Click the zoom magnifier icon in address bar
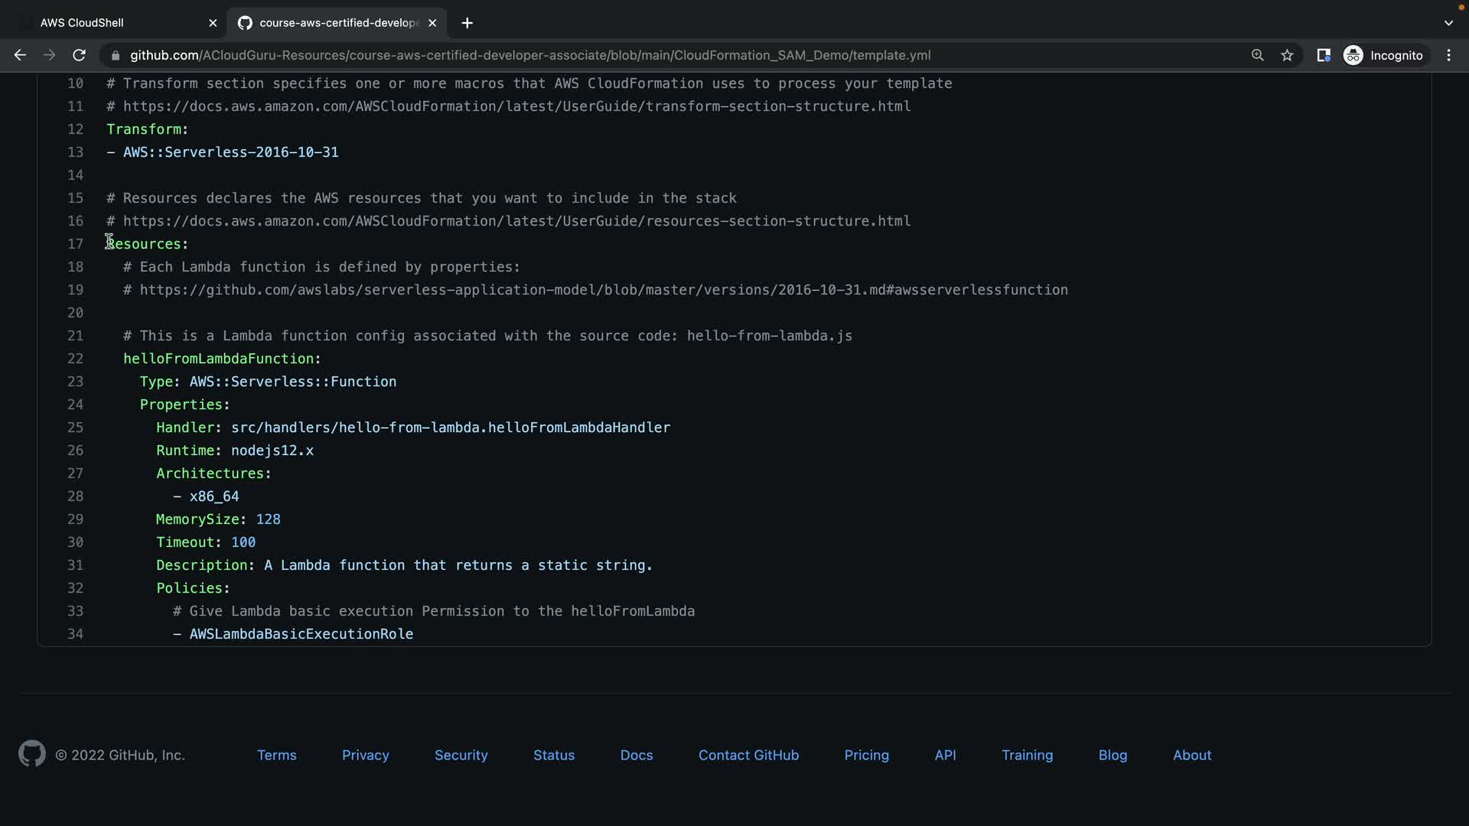This screenshot has width=1469, height=826. pos(1257,55)
